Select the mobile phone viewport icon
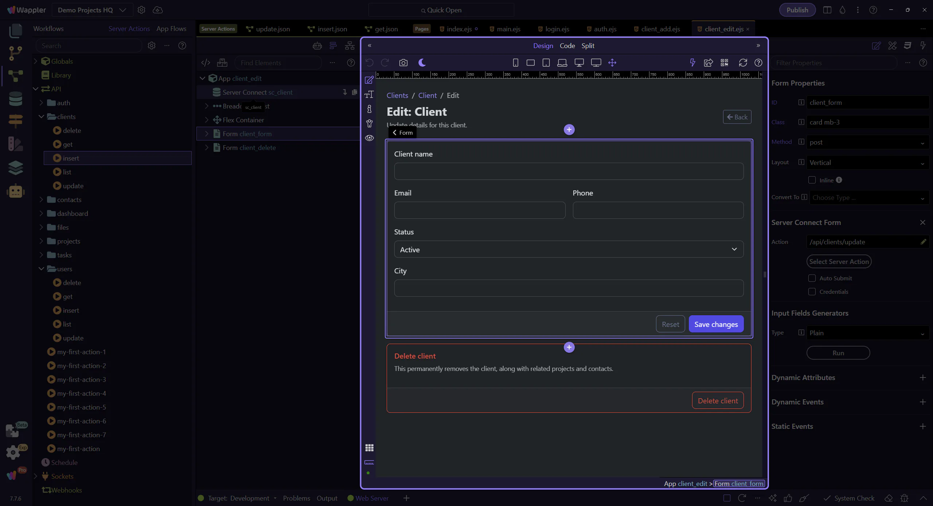The width and height of the screenshot is (933, 506). (515, 63)
